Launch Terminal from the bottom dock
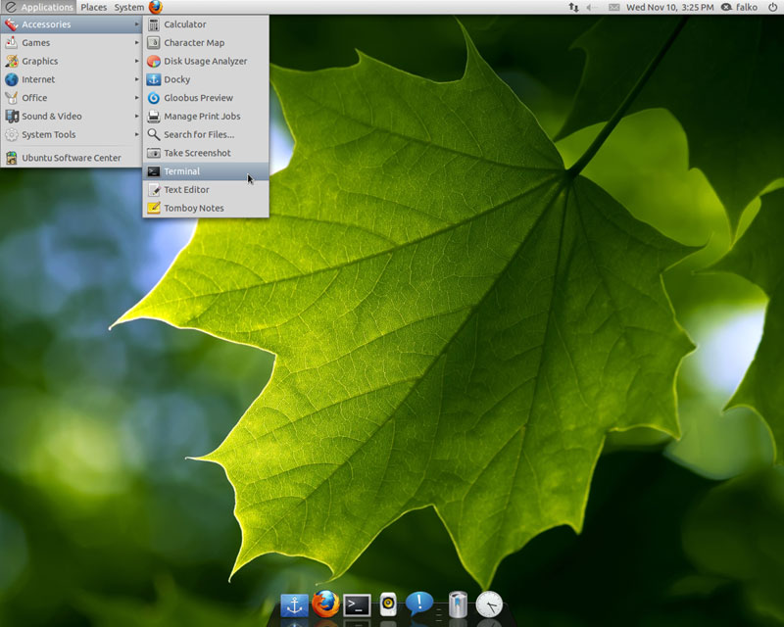Image resolution: width=784 pixels, height=627 pixels. coord(357,605)
